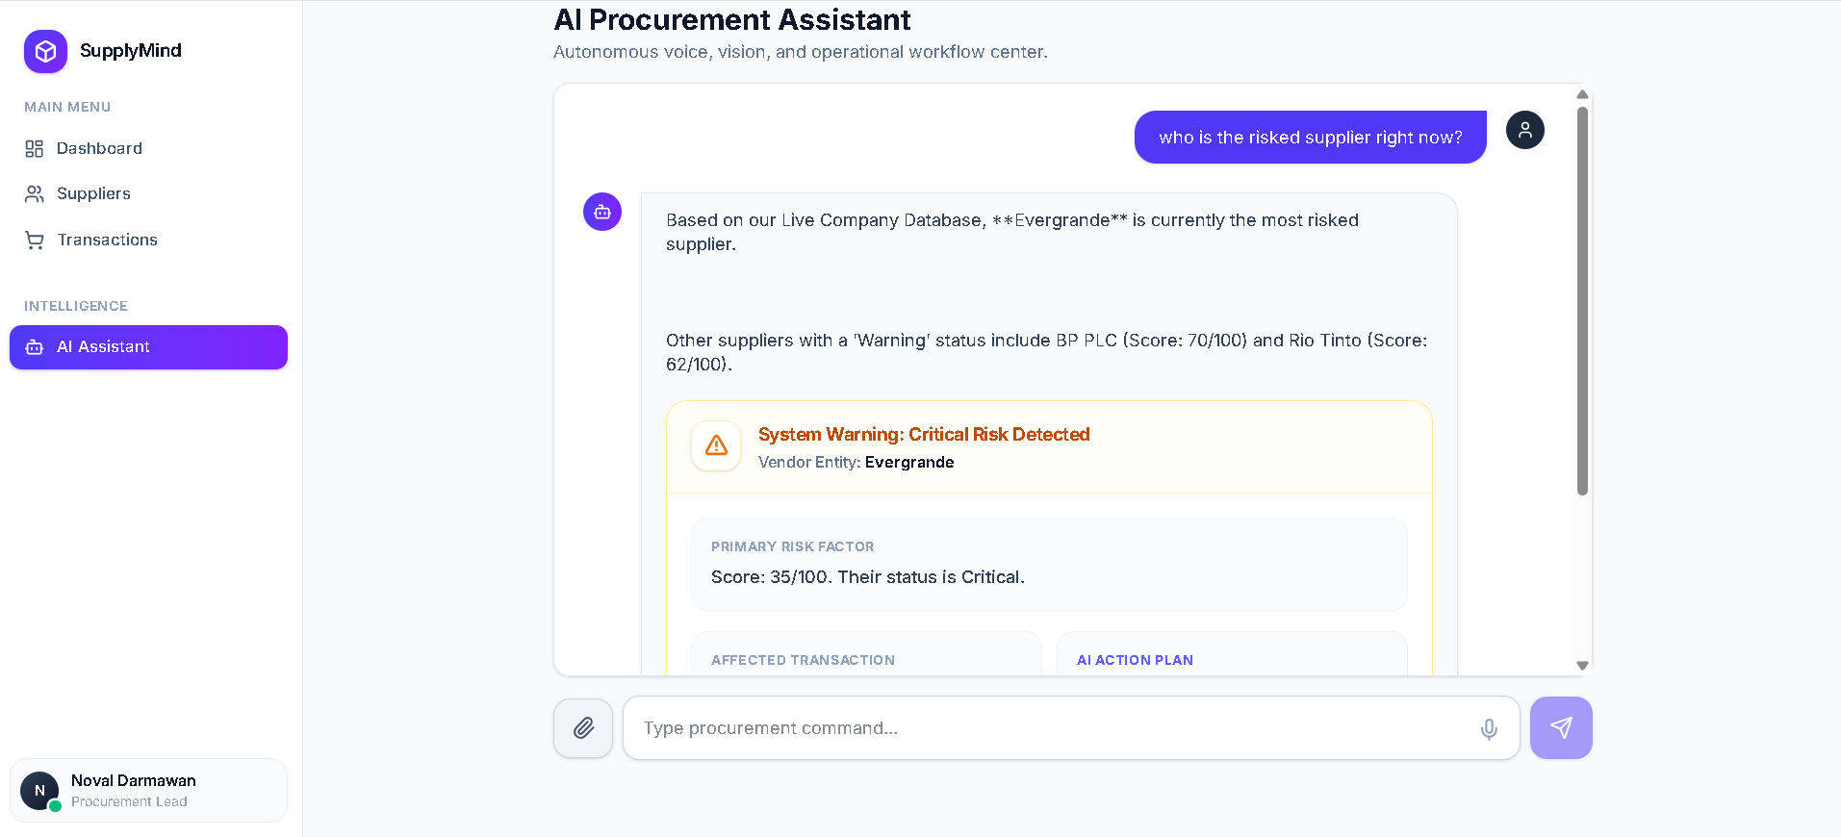
Task: Click the warning triangle icon in the alert card
Action: pyautogui.click(x=716, y=445)
